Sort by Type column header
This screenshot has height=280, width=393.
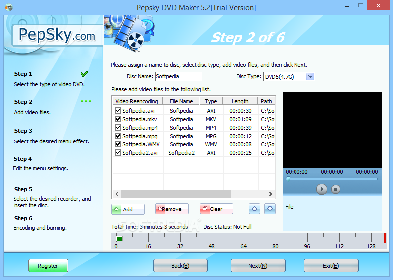(x=211, y=101)
